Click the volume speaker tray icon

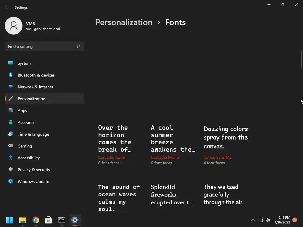[267, 220]
